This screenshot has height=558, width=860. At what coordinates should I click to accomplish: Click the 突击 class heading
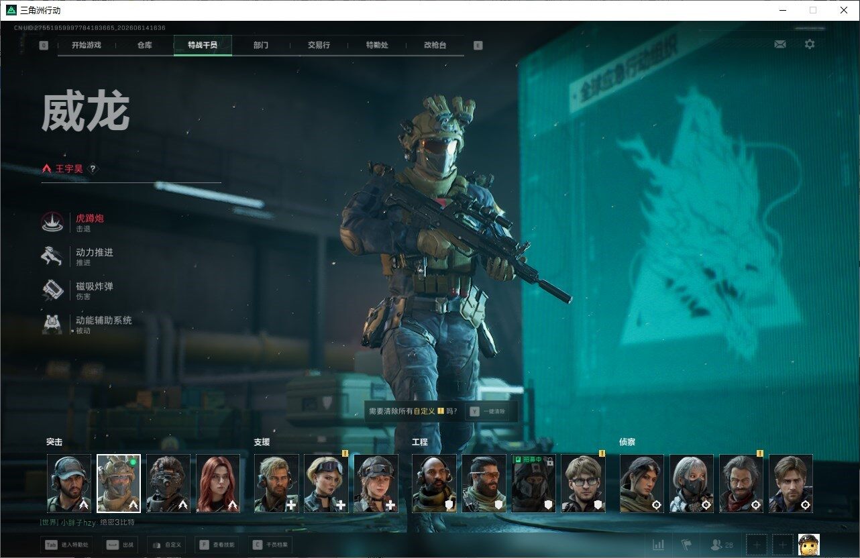[x=54, y=442]
